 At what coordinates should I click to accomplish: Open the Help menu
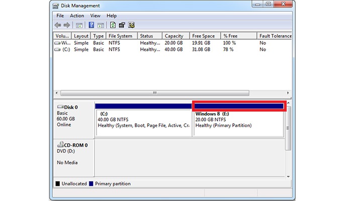[x=111, y=16]
